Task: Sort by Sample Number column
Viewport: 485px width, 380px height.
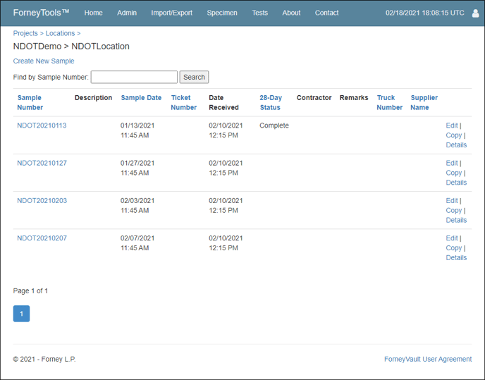Action: (30, 102)
